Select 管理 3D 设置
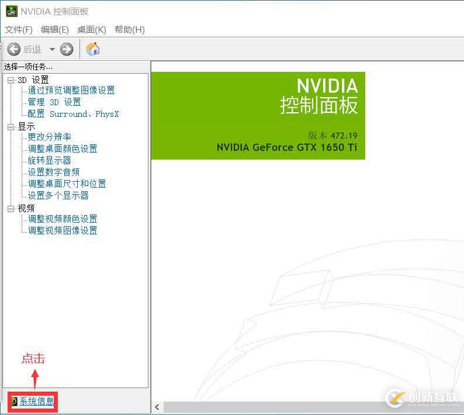This screenshot has width=464, height=415. [54, 102]
